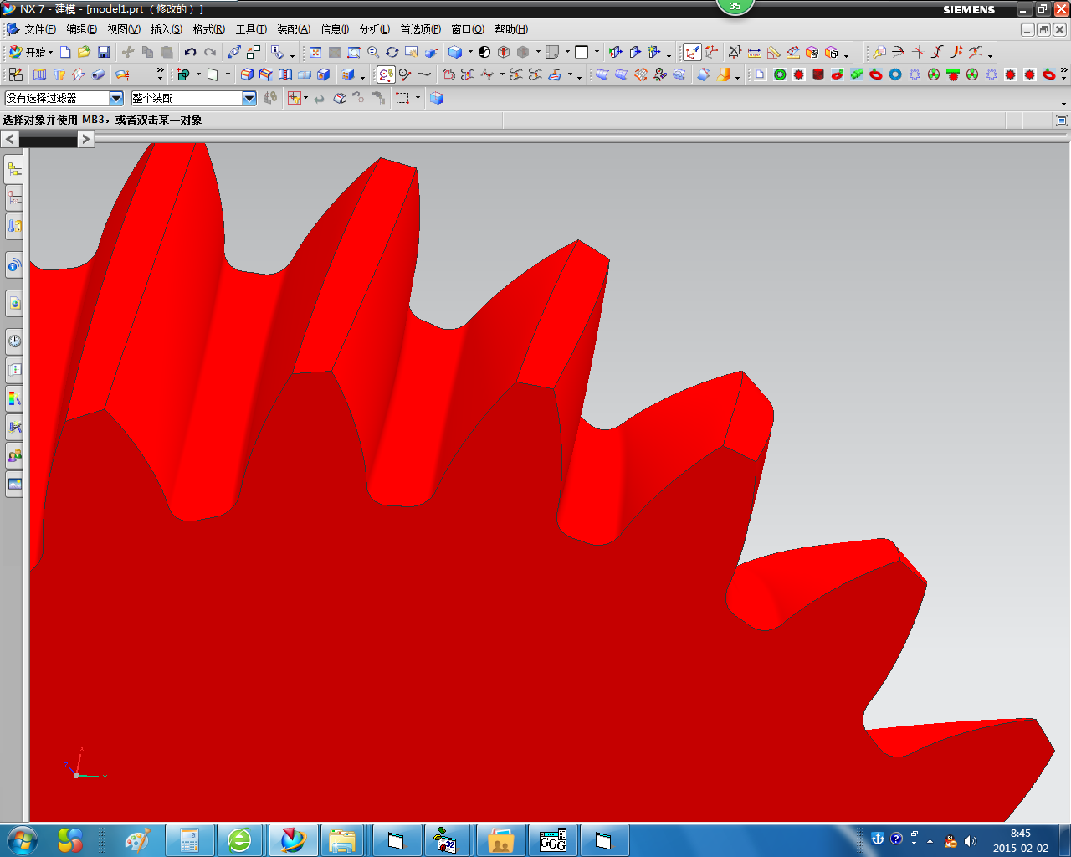
Task: Toggle the Sketch Curve highlighted tool
Action: tap(386, 74)
